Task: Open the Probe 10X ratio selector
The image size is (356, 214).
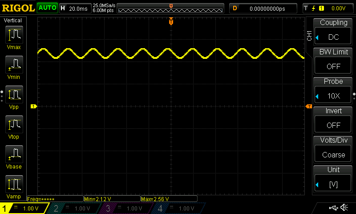Action: [333, 96]
